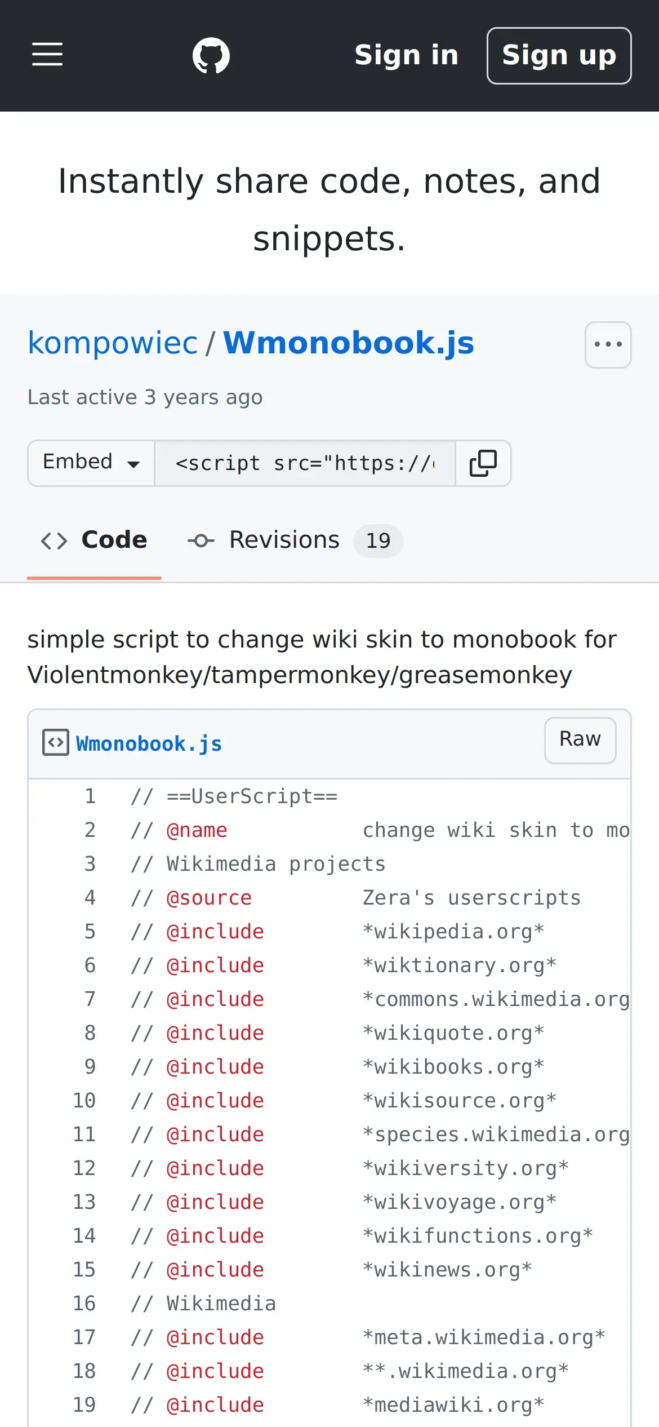The width and height of the screenshot is (659, 1427).
Task: Copy the embed script to clipboard
Action: tap(483, 463)
